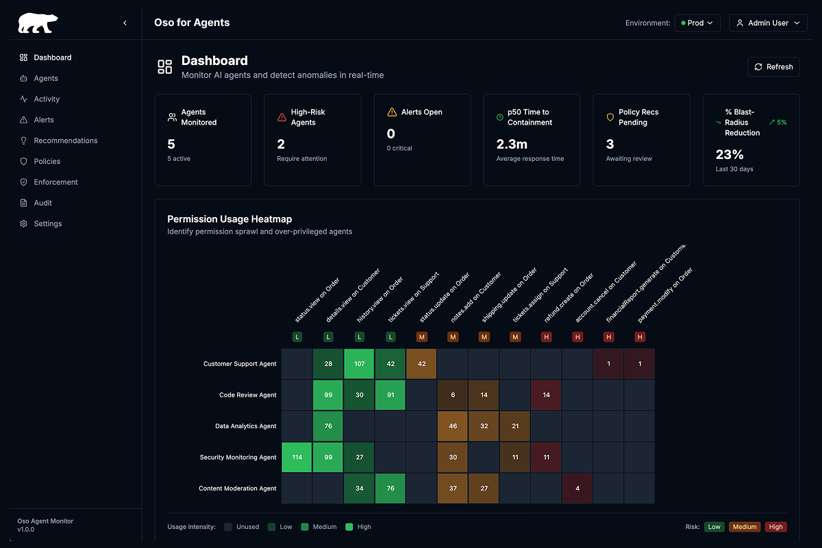Select the Recommendations lightbulb icon
Screen dimensions: 822x548
point(23,140)
